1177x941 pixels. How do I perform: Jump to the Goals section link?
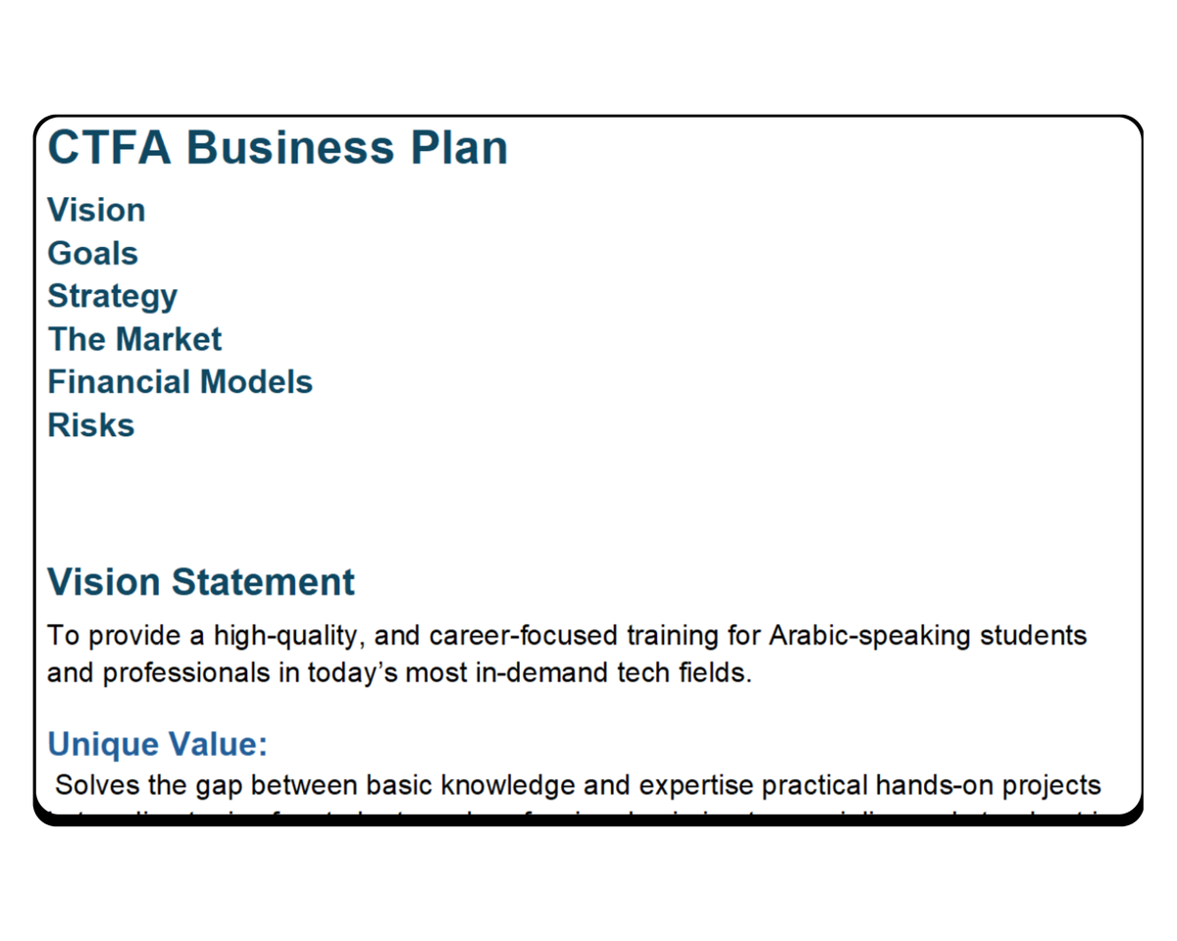click(92, 253)
